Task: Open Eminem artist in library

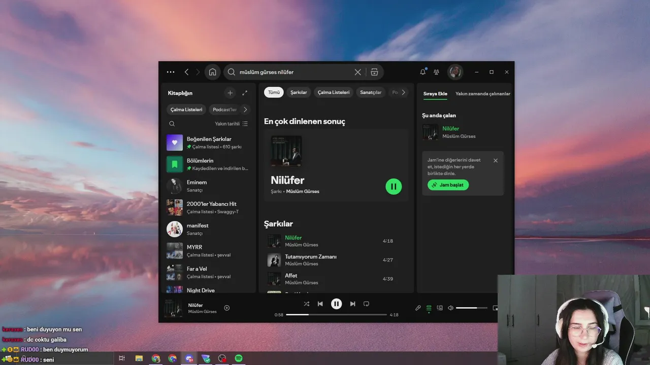Action: 209,186
